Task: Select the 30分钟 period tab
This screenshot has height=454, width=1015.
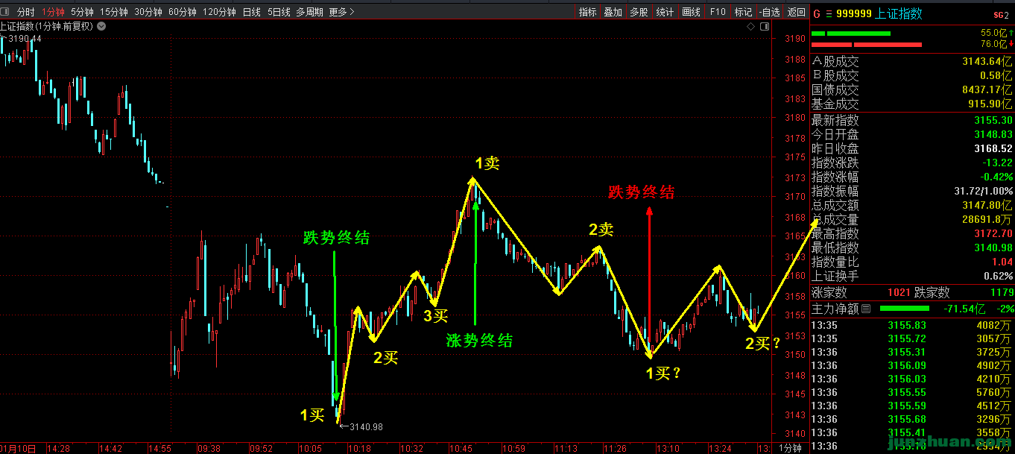Action: coord(148,12)
